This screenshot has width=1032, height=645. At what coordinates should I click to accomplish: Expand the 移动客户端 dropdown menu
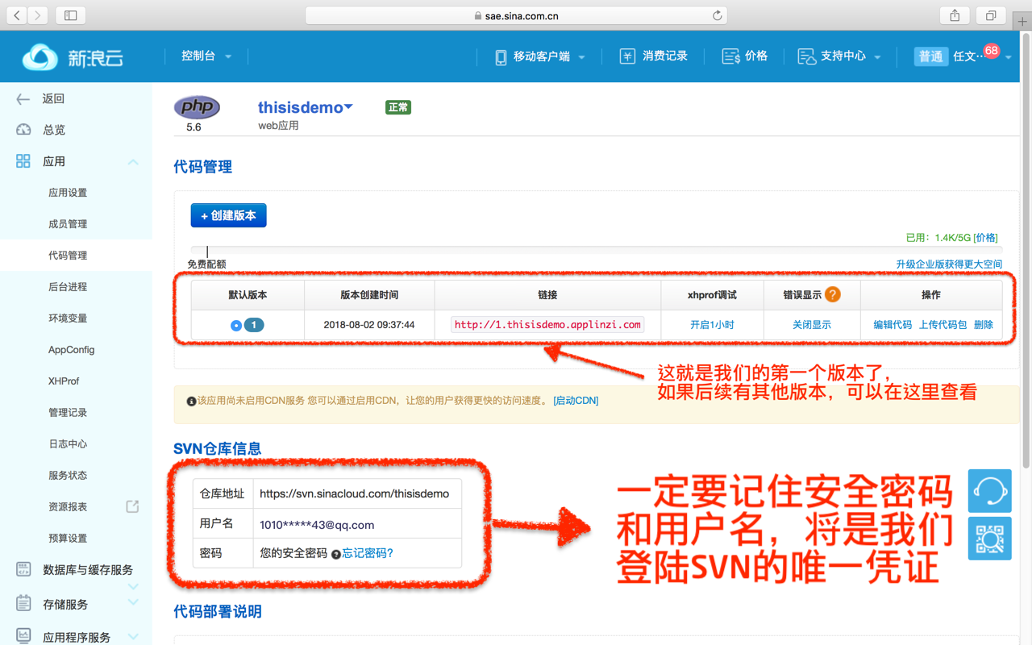(x=581, y=57)
